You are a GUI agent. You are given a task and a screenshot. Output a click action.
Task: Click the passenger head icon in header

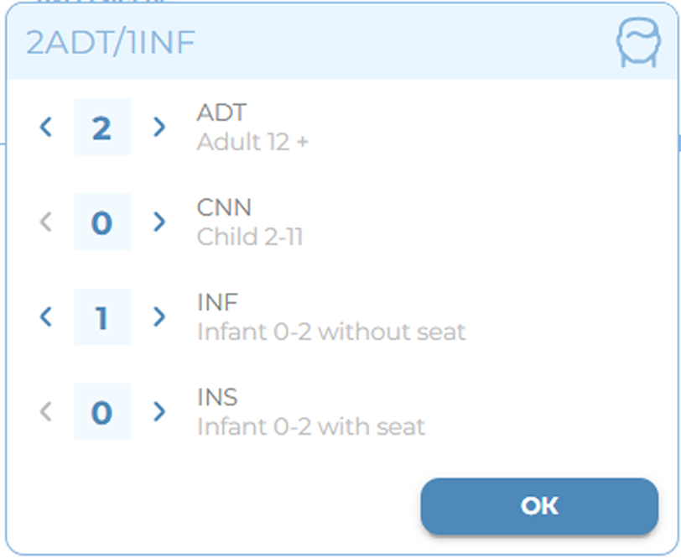click(x=638, y=42)
